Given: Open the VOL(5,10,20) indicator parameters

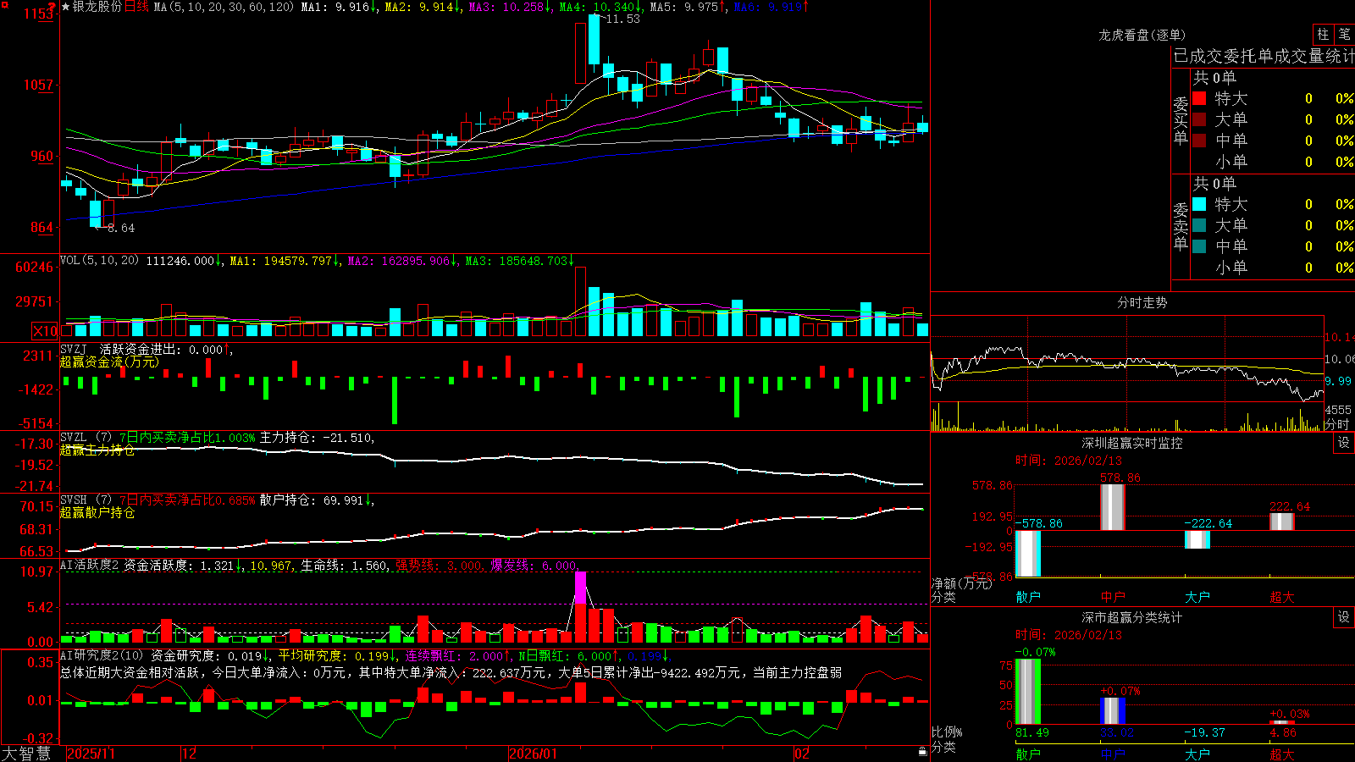Looking at the screenshot, I should (100, 261).
